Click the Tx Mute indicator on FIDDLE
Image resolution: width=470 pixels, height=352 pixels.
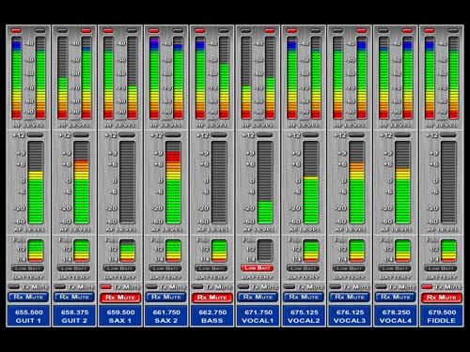[427, 287]
